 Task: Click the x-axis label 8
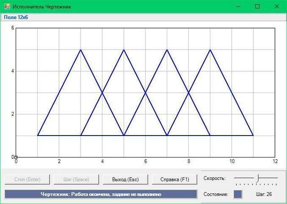click(189, 161)
